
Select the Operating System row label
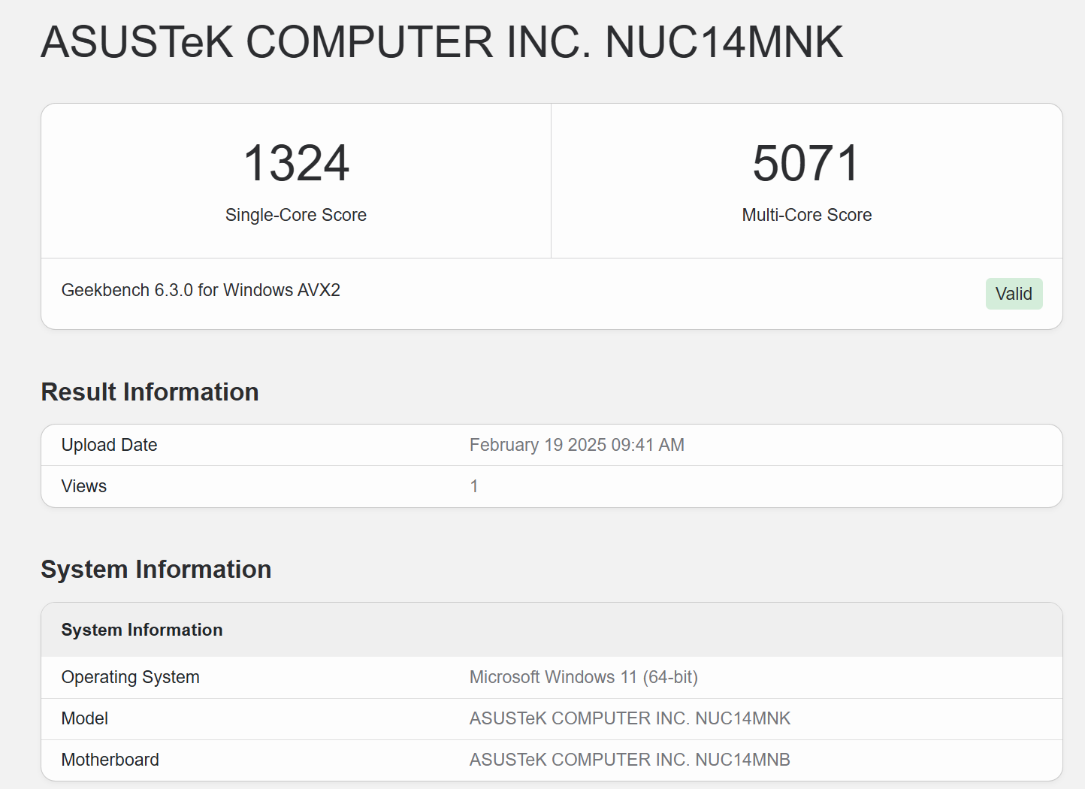point(130,677)
